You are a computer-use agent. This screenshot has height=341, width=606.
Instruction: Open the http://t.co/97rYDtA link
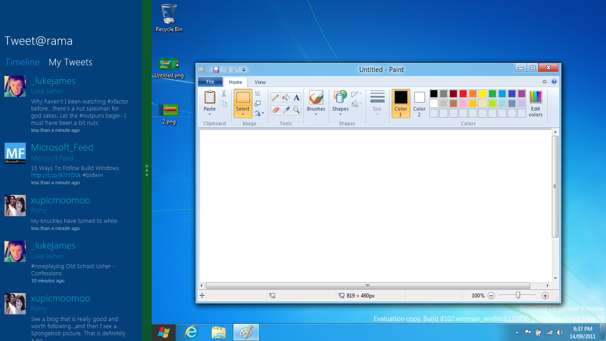56,175
